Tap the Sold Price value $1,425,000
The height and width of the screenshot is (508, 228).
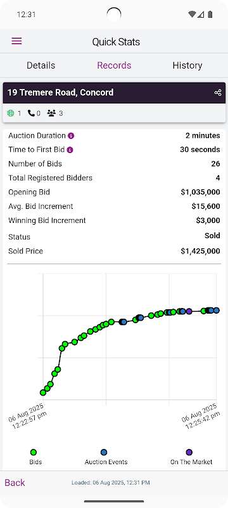click(x=200, y=251)
